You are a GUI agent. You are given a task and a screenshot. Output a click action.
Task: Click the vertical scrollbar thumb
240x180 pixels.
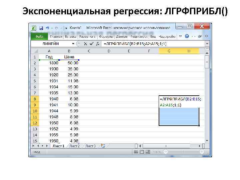tap(207, 62)
